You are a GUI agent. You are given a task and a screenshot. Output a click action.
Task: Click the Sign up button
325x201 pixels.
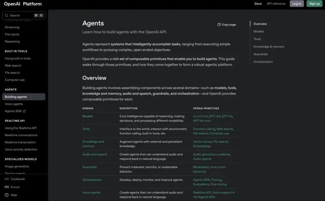tap(314, 4)
